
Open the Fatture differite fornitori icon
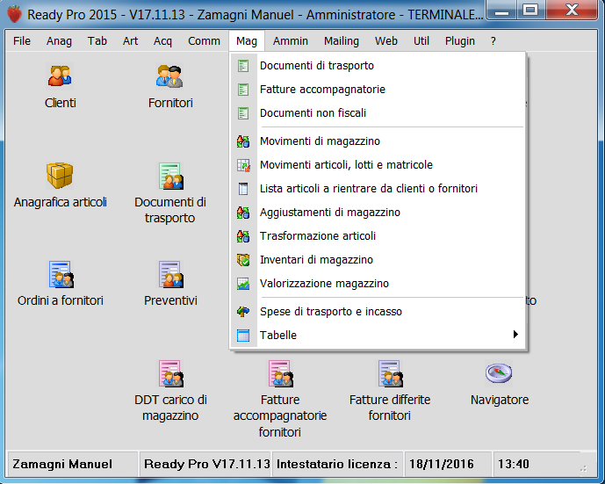pyautogui.click(x=390, y=373)
